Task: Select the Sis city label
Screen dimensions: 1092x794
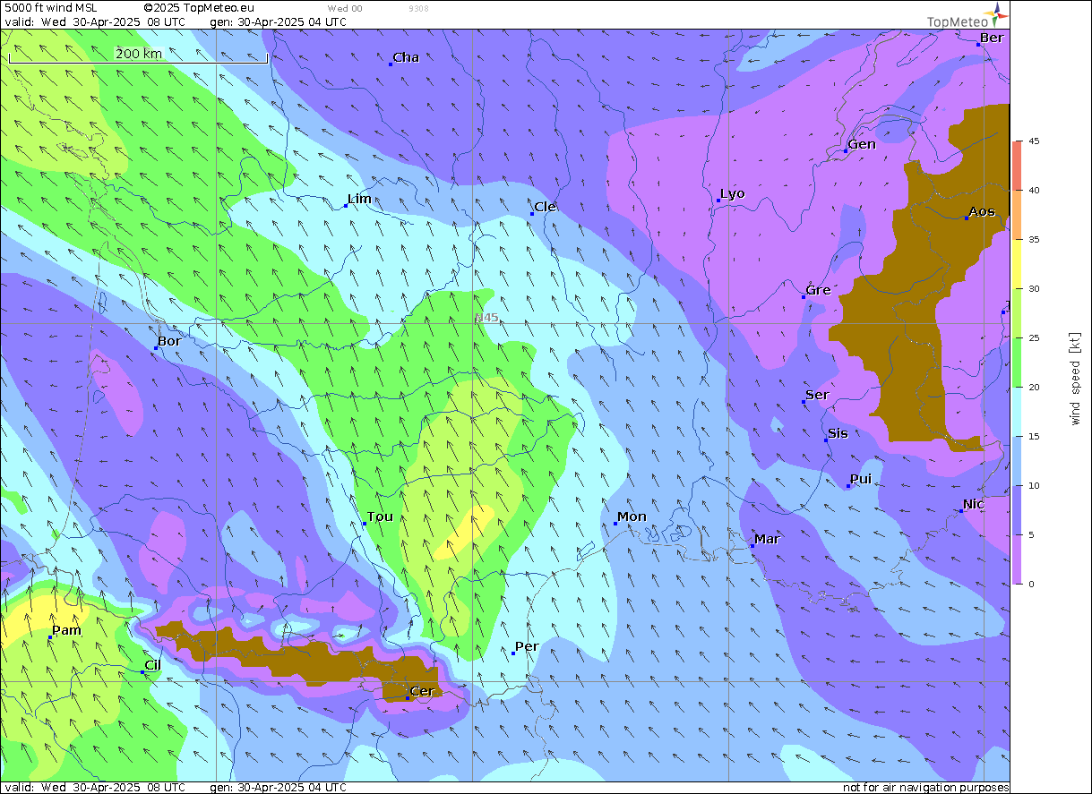Action: click(x=838, y=433)
